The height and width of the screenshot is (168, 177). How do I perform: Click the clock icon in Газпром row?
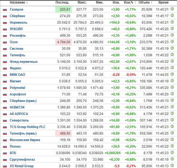coord(172,9)
